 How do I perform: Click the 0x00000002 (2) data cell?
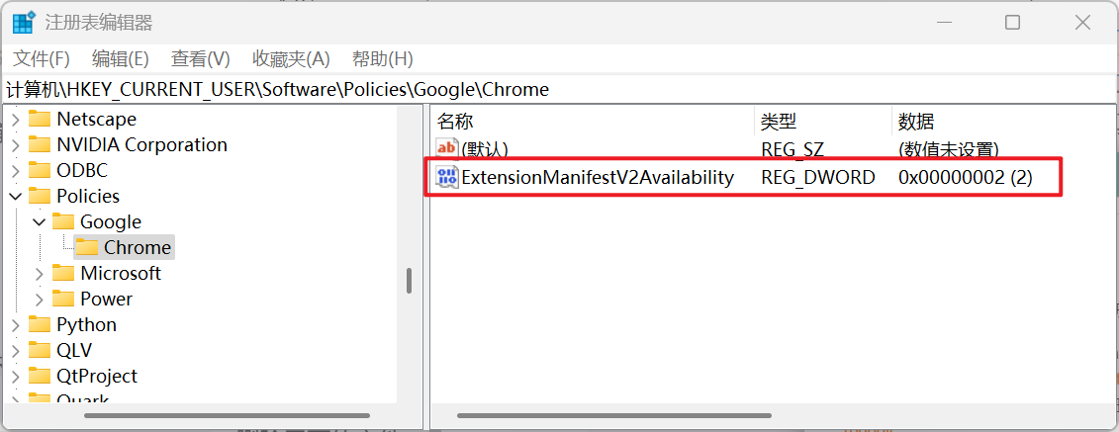coord(966,177)
